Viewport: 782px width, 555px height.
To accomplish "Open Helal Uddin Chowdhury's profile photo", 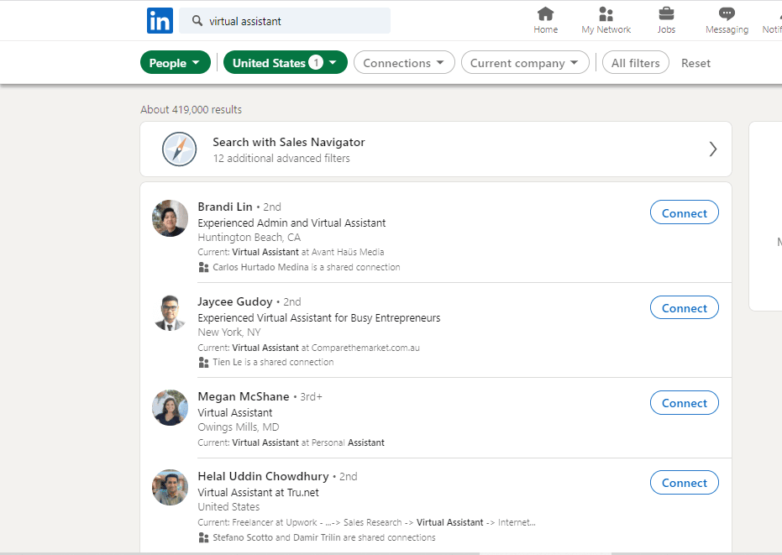I will coord(170,487).
